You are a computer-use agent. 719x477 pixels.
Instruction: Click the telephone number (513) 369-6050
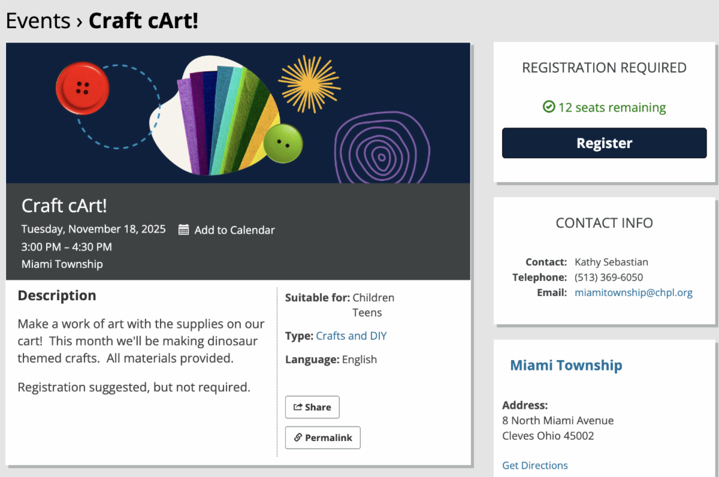608,277
